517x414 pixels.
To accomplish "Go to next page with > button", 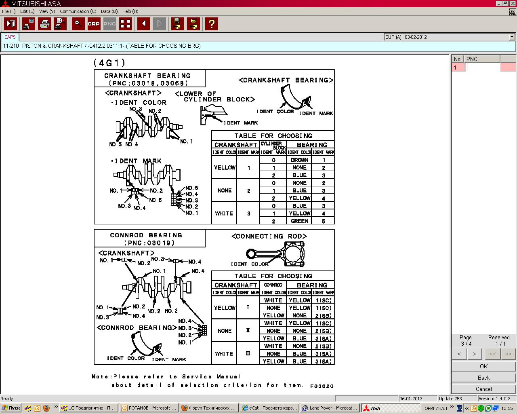I will coord(474,354).
